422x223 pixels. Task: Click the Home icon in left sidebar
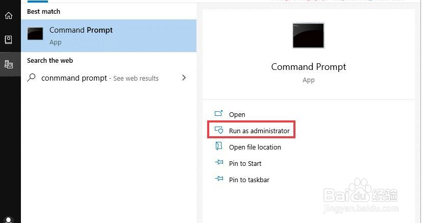point(9,16)
